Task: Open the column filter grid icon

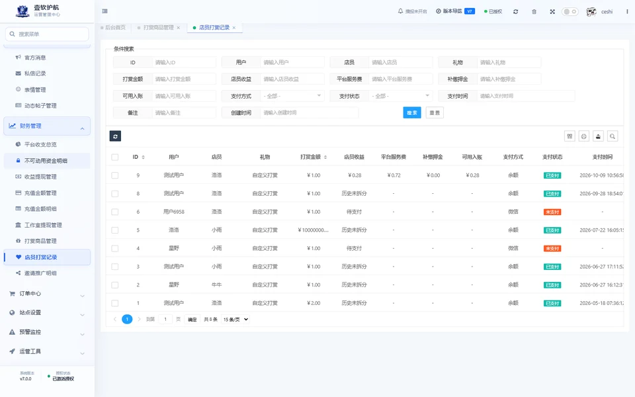Action: point(570,136)
